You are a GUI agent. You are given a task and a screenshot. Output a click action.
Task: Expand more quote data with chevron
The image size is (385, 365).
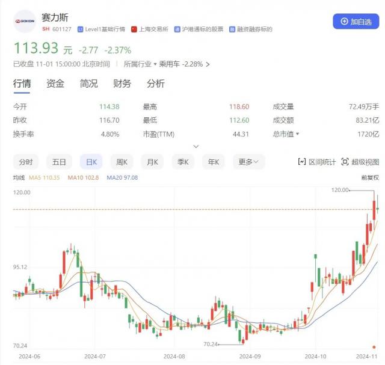(x=196, y=147)
